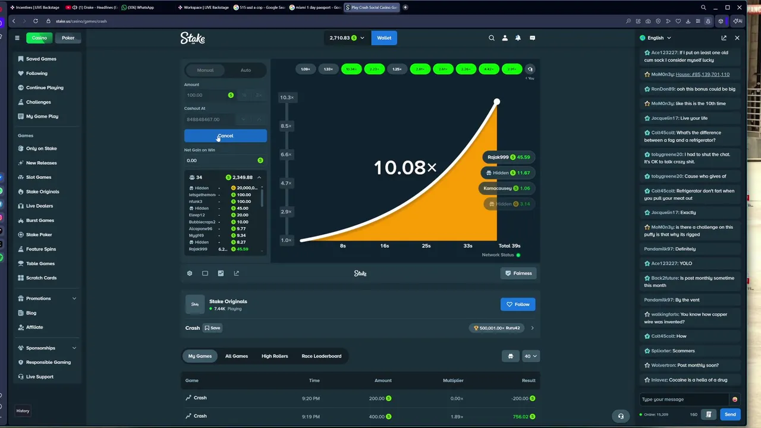Open rows per page 40 dropdown
The image size is (761, 428).
(530, 356)
